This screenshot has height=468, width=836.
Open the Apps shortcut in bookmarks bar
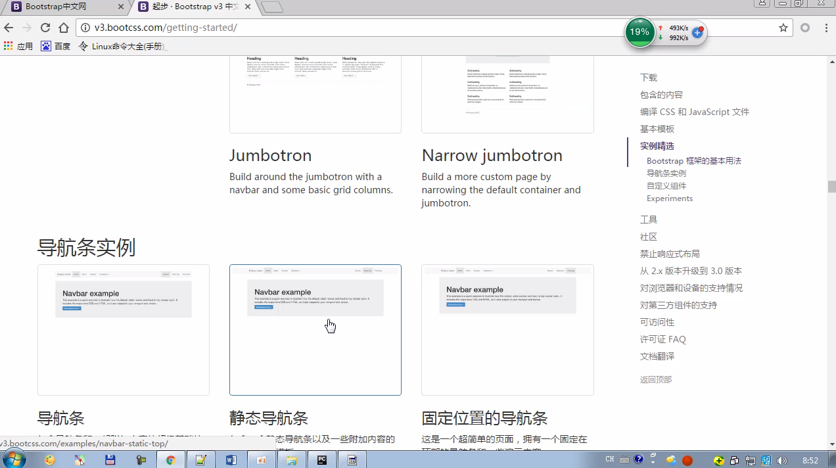(18, 46)
